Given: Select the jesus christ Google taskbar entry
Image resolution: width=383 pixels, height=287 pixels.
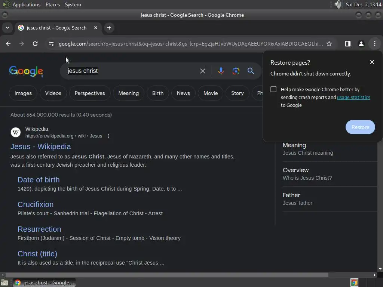Looking at the screenshot, I should click(44, 283).
